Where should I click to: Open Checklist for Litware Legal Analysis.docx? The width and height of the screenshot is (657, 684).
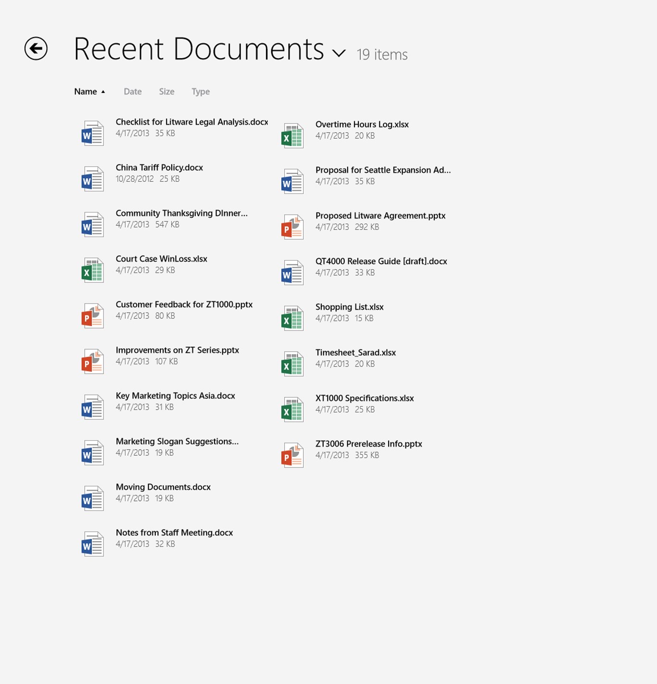coord(191,122)
